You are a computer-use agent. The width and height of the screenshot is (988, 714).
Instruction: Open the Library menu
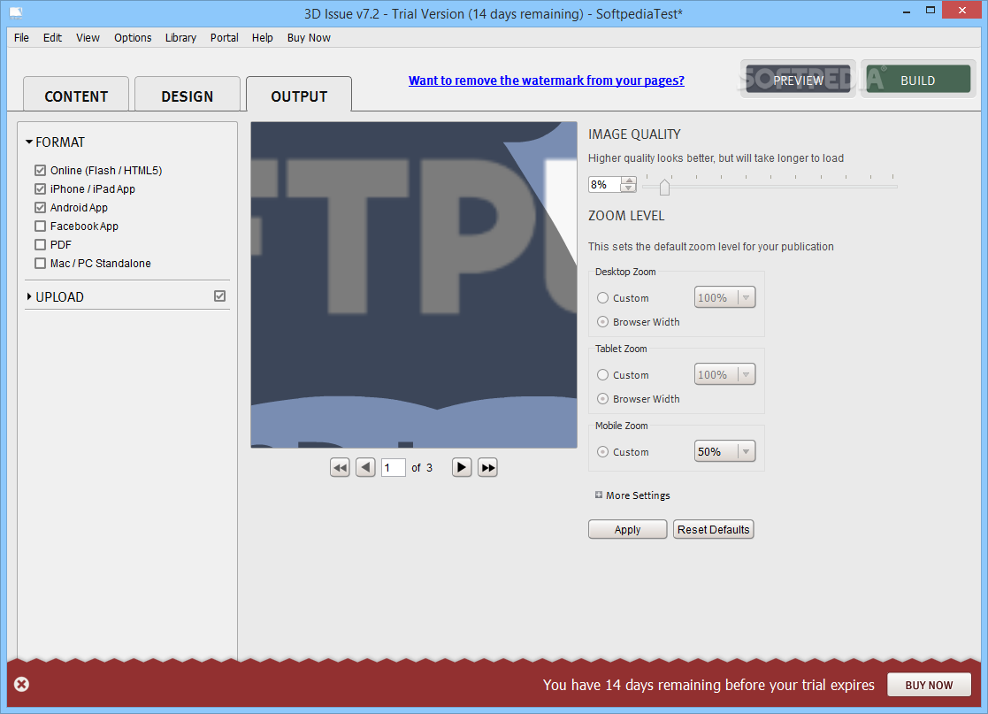pyautogui.click(x=180, y=38)
